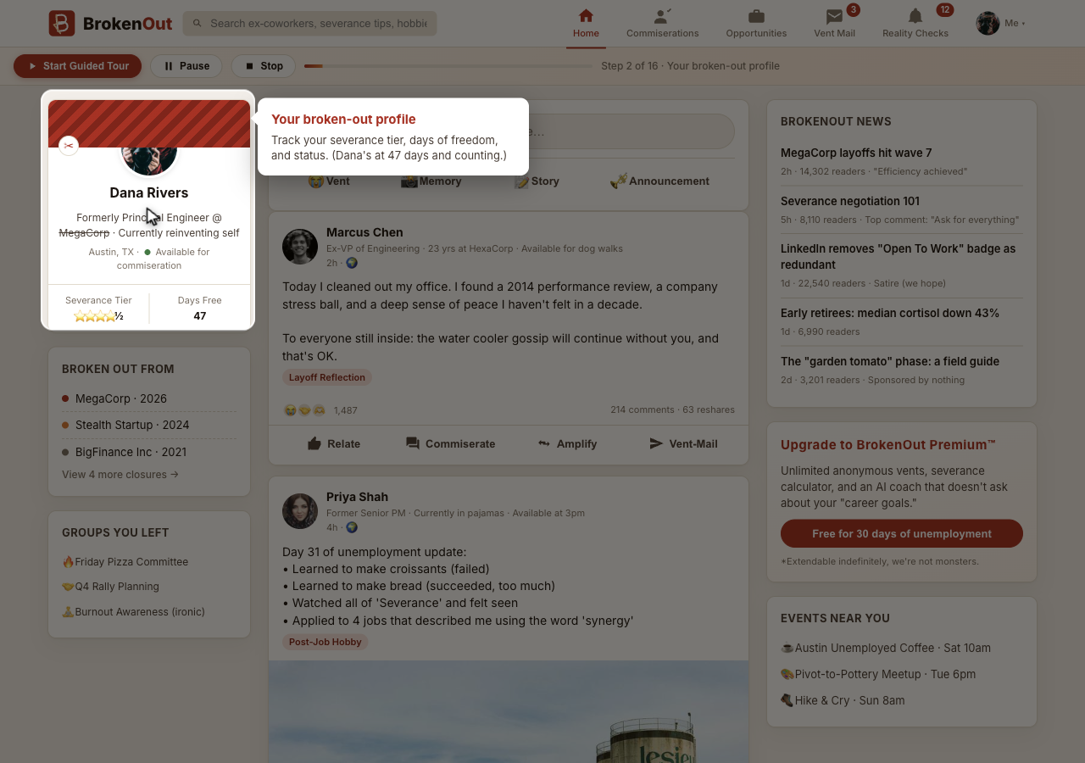The height and width of the screenshot is (763, 1085).
Task: Click the Severance Tier star rating
Action: (x=98, y=316)
